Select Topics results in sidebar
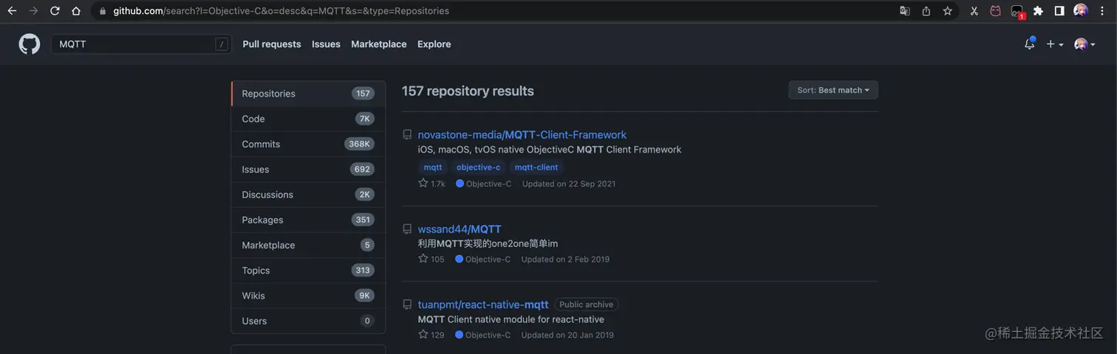The width and height of the screenshot is (1117, 354). (308, 270)
